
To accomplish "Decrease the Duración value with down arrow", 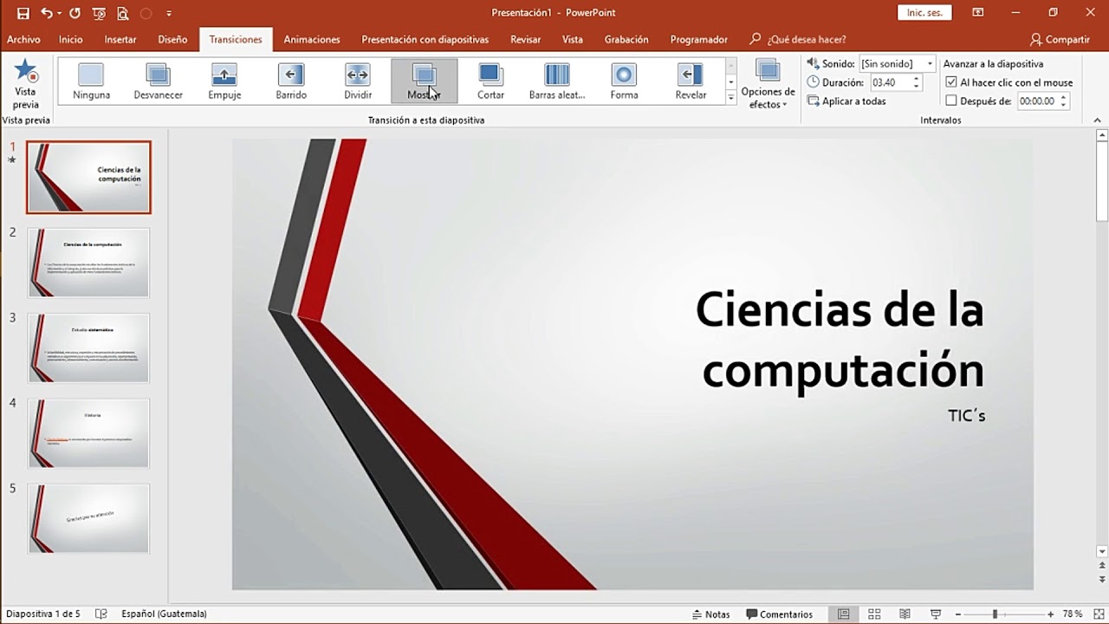I will [x=917, y=86].
